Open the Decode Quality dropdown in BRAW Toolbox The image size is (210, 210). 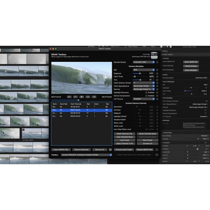(144, 62)
